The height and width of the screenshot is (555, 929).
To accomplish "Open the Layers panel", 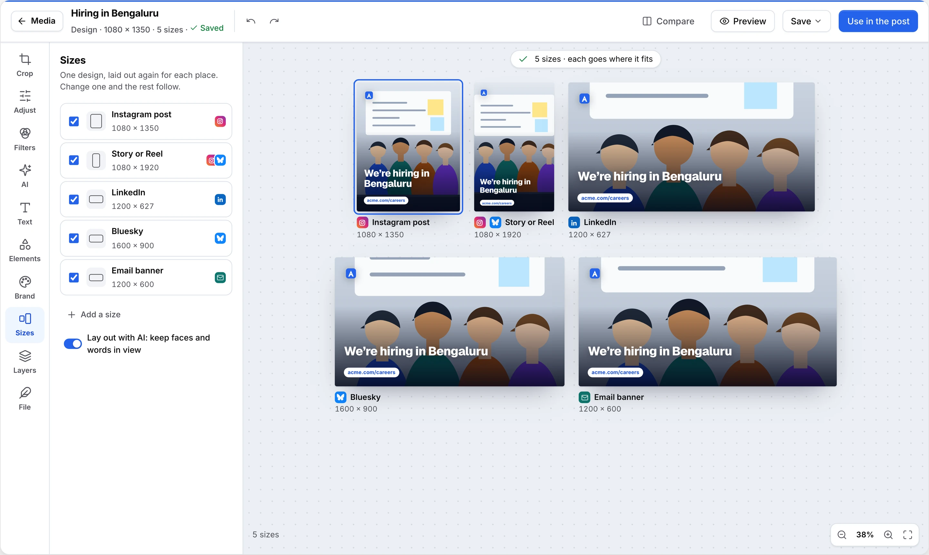I will tap(25, 362).
